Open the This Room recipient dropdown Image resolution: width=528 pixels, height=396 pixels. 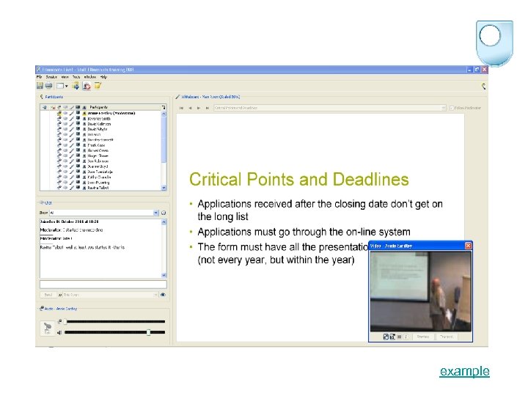[155, 295]
